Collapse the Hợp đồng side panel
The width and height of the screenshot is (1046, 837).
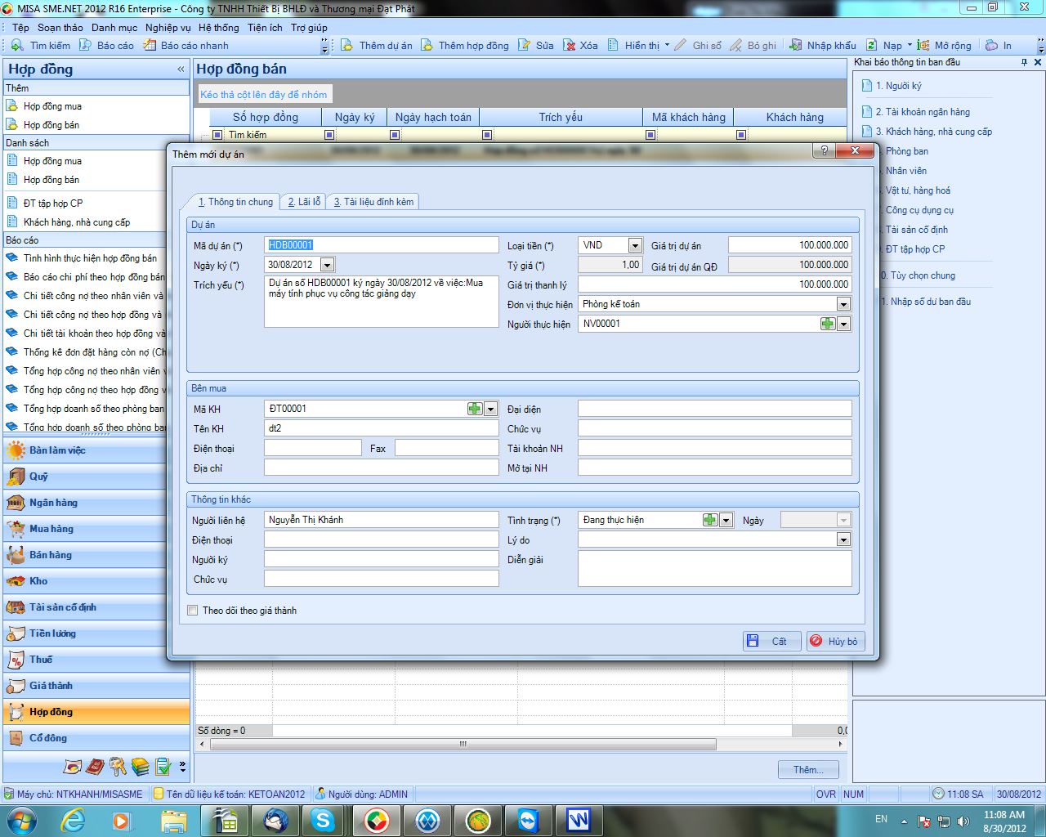tap(181, 69)
